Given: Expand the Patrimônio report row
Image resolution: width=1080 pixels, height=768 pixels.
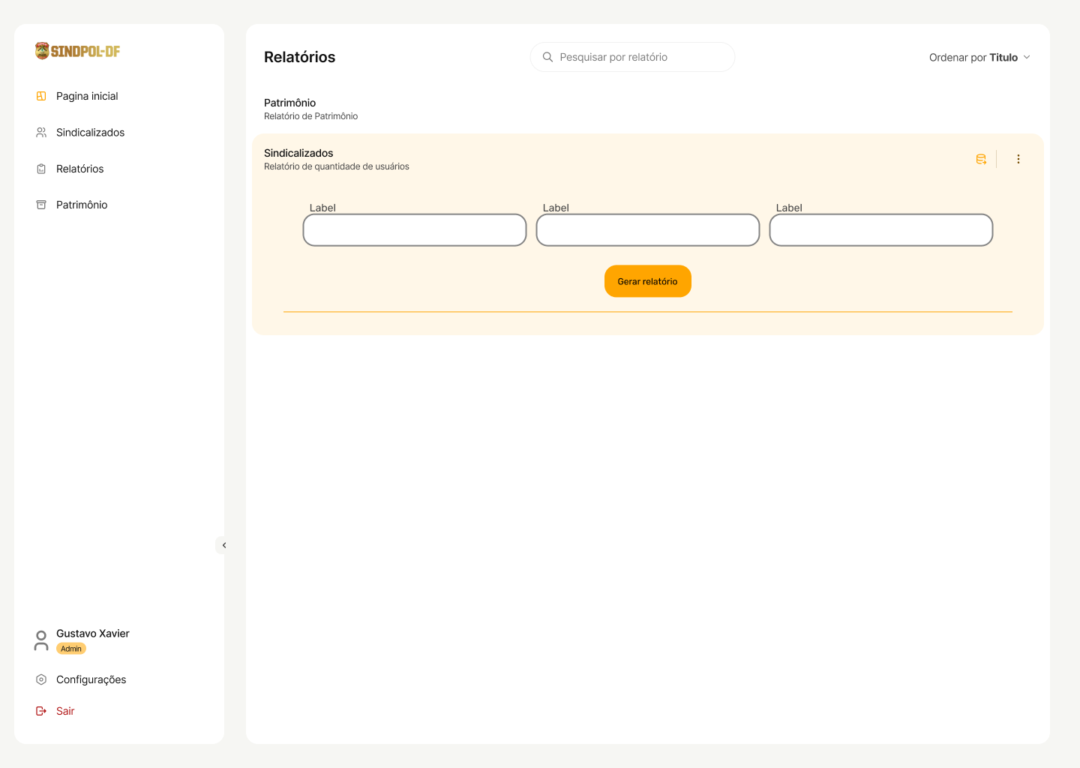Looking at the screenshot, I should (x=648, y=109).
